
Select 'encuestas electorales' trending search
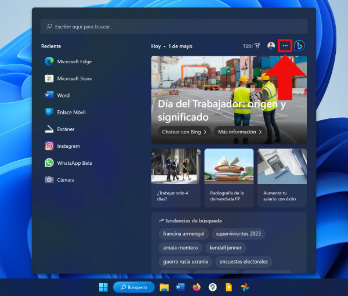[244, 262]
